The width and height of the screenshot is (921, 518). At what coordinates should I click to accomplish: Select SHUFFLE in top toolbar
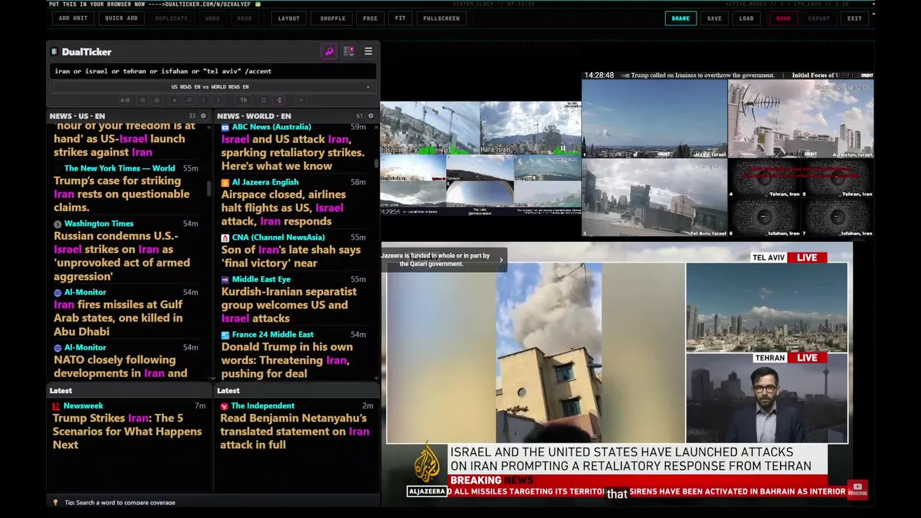click(332, 18)
